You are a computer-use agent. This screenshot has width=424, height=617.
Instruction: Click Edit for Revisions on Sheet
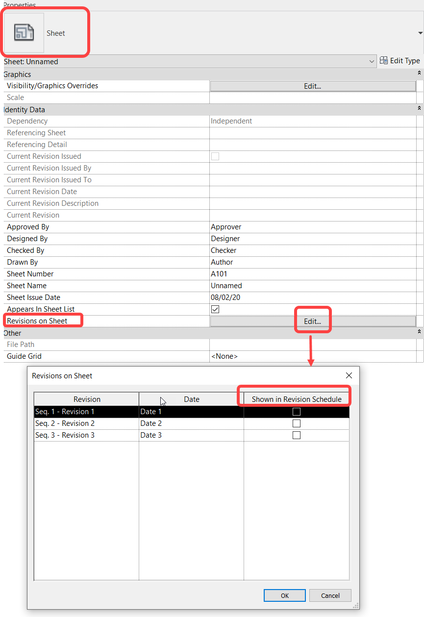click(x=312, y=321)
